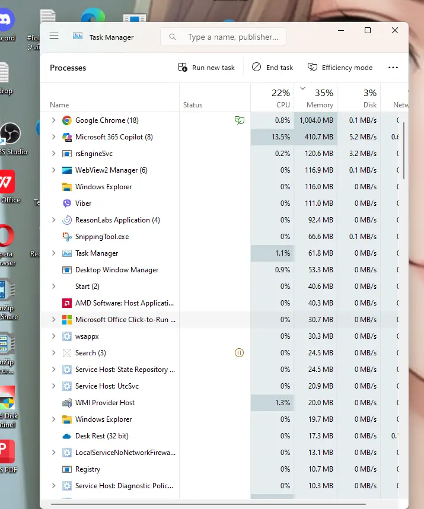This screenshot has height=509, width=424.
Task: Click the AMD Software host icon
Action: (67, 303)
